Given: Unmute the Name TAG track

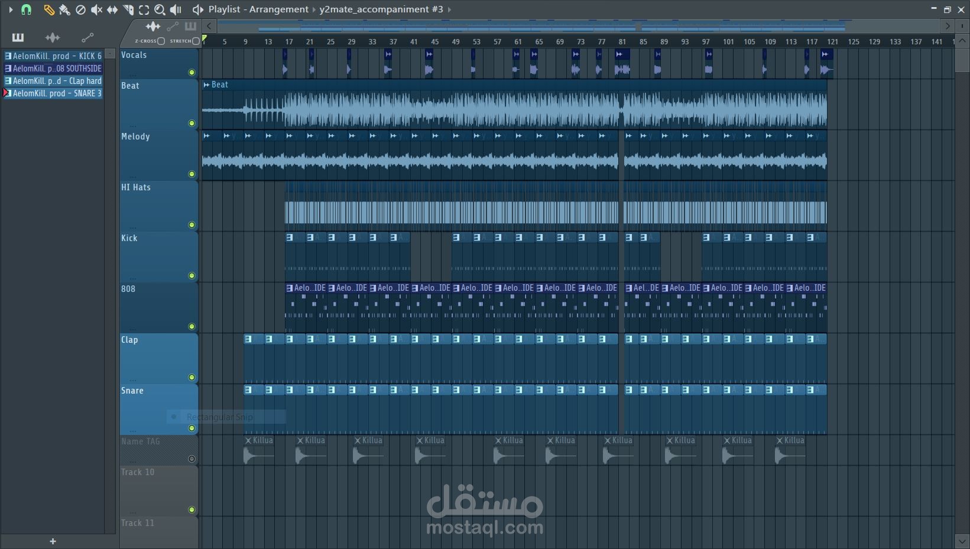Looking at the screenshot, I should click(192, 459).
